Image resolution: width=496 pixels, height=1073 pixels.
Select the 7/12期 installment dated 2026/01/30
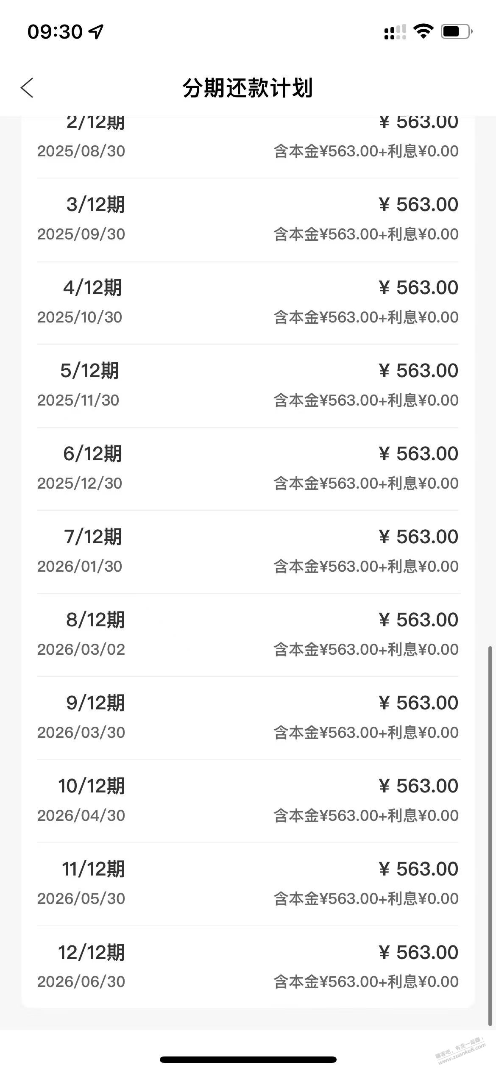pos(248,552)
